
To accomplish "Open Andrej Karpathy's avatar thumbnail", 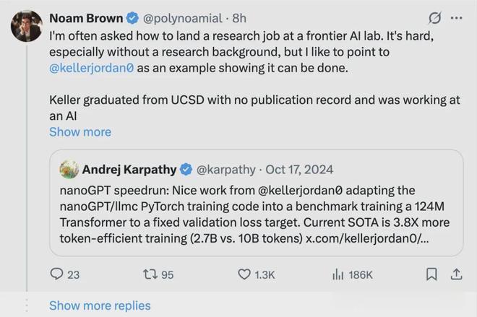I will (69, 170).
